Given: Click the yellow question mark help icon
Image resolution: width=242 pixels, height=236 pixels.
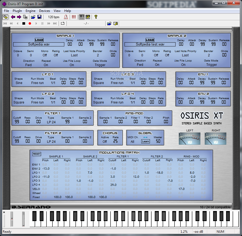Looking at the screenshot, I should 96,17.
